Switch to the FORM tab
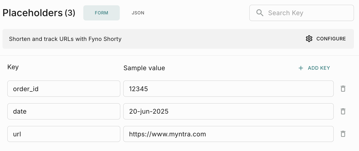This screenshot has height=151, width=359. tap(102, 13)
